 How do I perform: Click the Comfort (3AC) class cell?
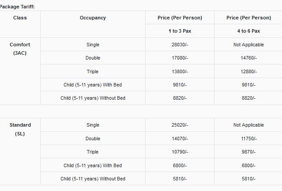pos(20,49)
